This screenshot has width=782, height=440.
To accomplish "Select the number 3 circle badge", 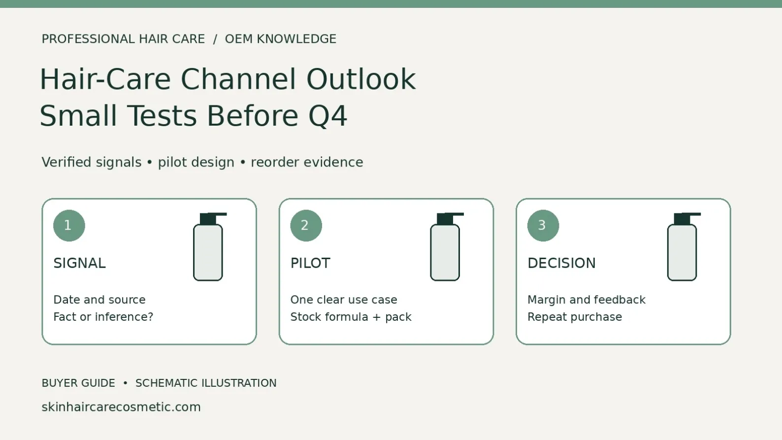I will click(543, 226).
